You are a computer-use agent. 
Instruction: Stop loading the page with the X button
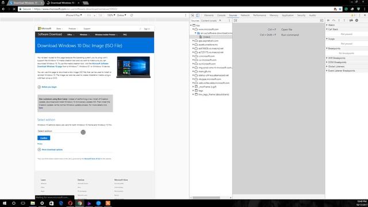[14, 9]
